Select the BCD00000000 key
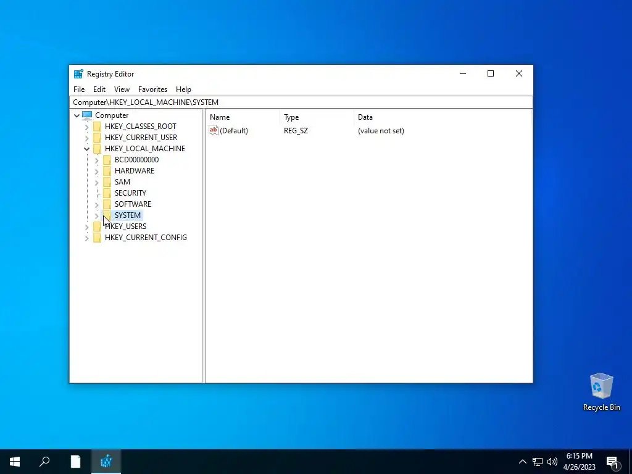The image size is (632, 474). point(136,160)
